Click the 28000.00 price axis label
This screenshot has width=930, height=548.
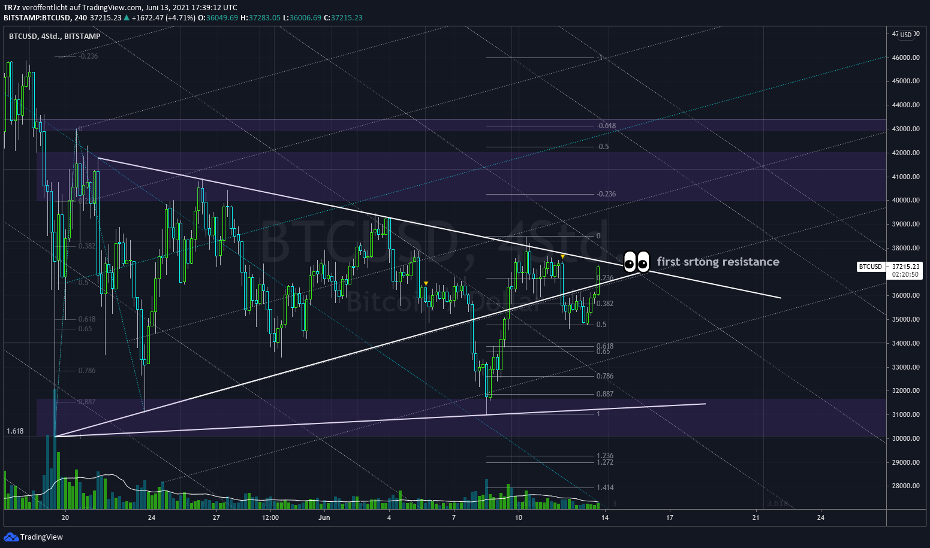coord(906,486)
